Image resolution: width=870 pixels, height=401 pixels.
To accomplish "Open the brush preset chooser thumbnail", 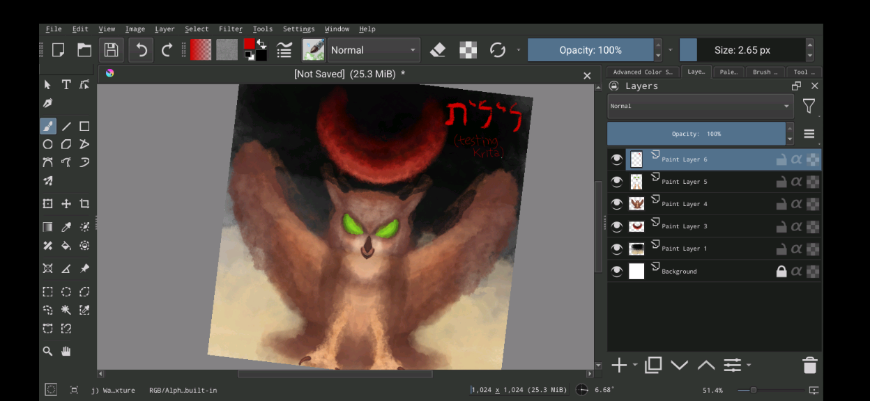I will point(314,49).
